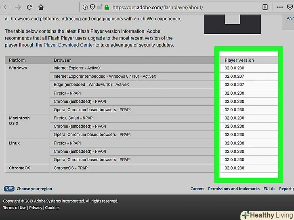Select the Macintosh OS X platform cell
Screen dimensions: 294x220
(x=27, y=127)
